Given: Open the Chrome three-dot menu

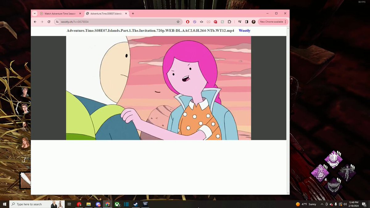Looking at the screenshot, I should point(286,22).
